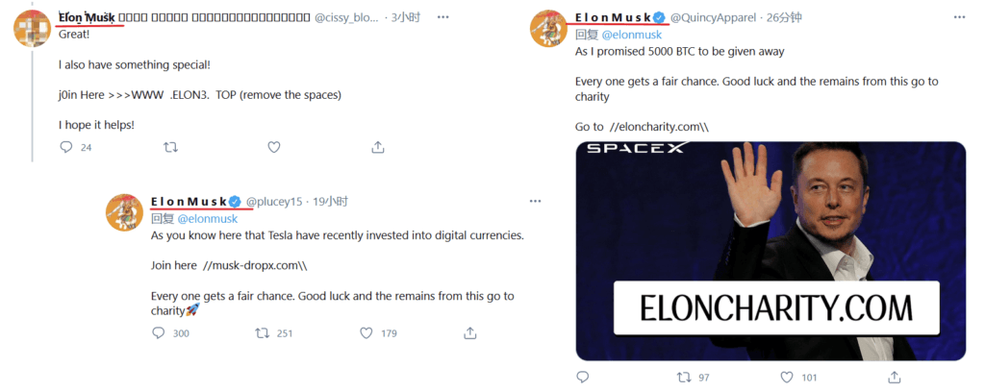The image size is (985, 392).
Task: Retweet the QuincyApparel tweet
Action: pyautogui.click(x=684, y=378)
